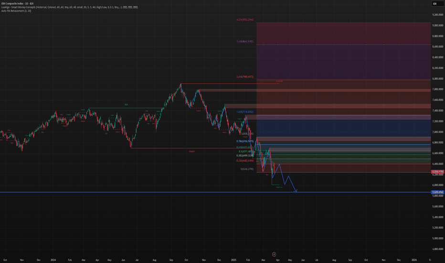Click the 2026 label on time axis
Image resolution: width=445 pixels, height=263 pixels.
tap(414, 260)
